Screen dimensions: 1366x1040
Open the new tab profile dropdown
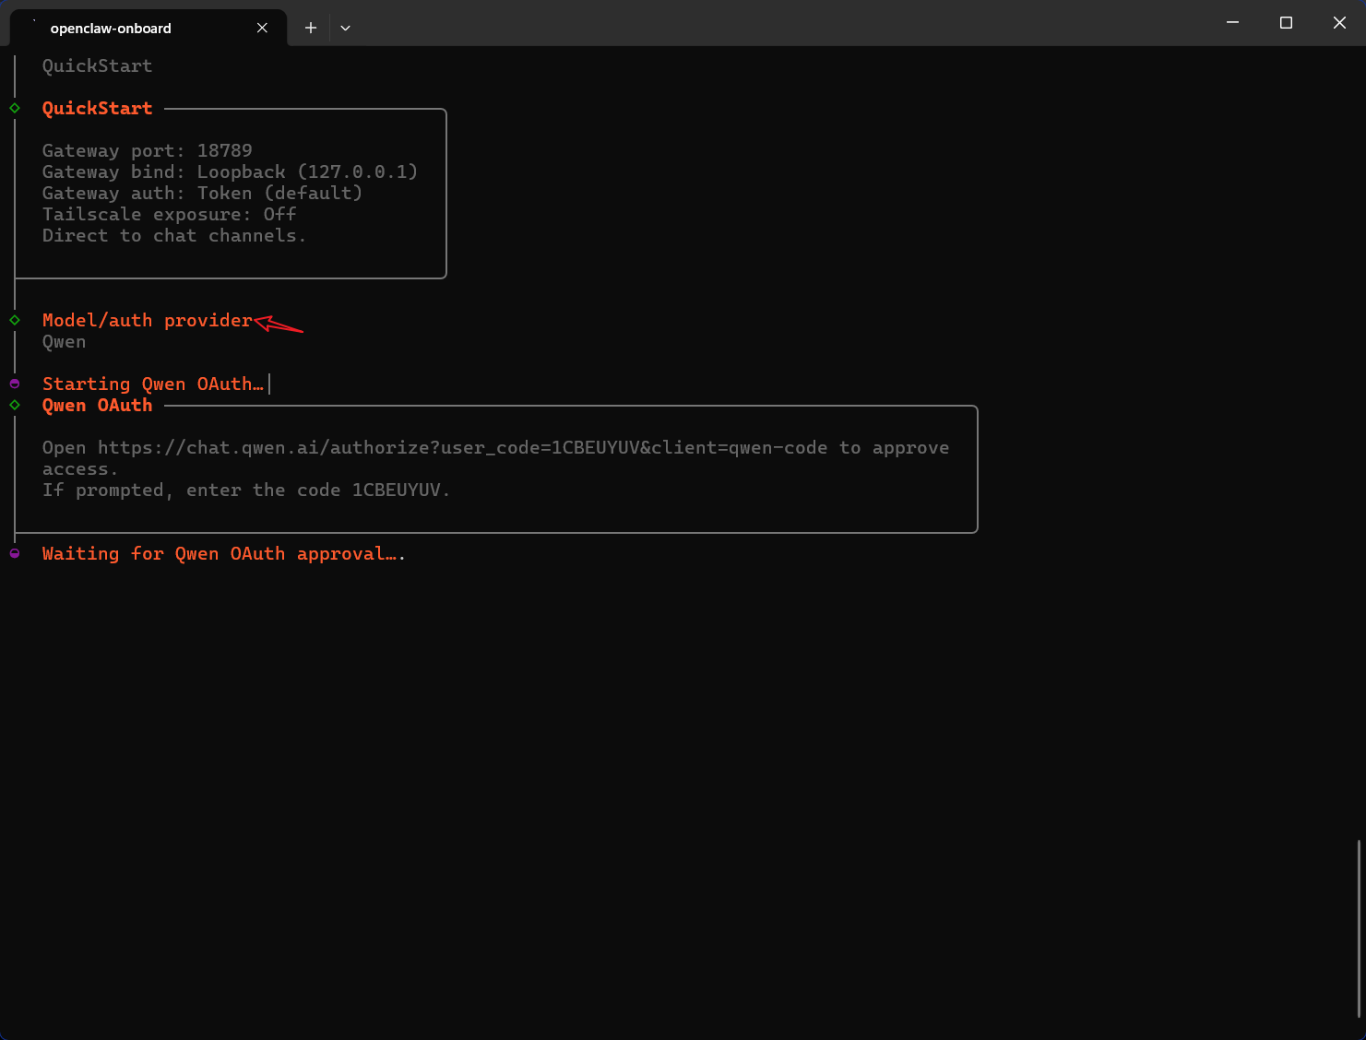(345, 28)
